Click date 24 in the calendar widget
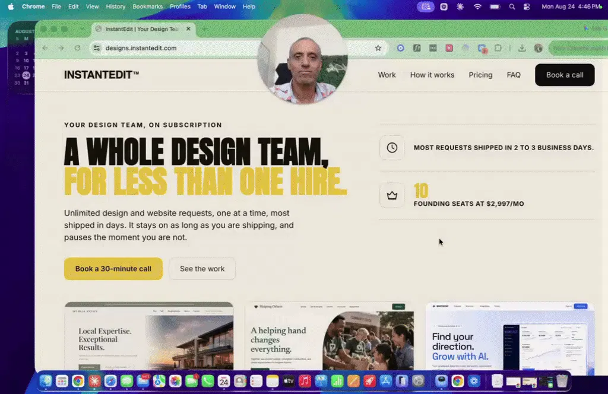The width and height of the screenshot is (608, 394). [x=26, y=75]
